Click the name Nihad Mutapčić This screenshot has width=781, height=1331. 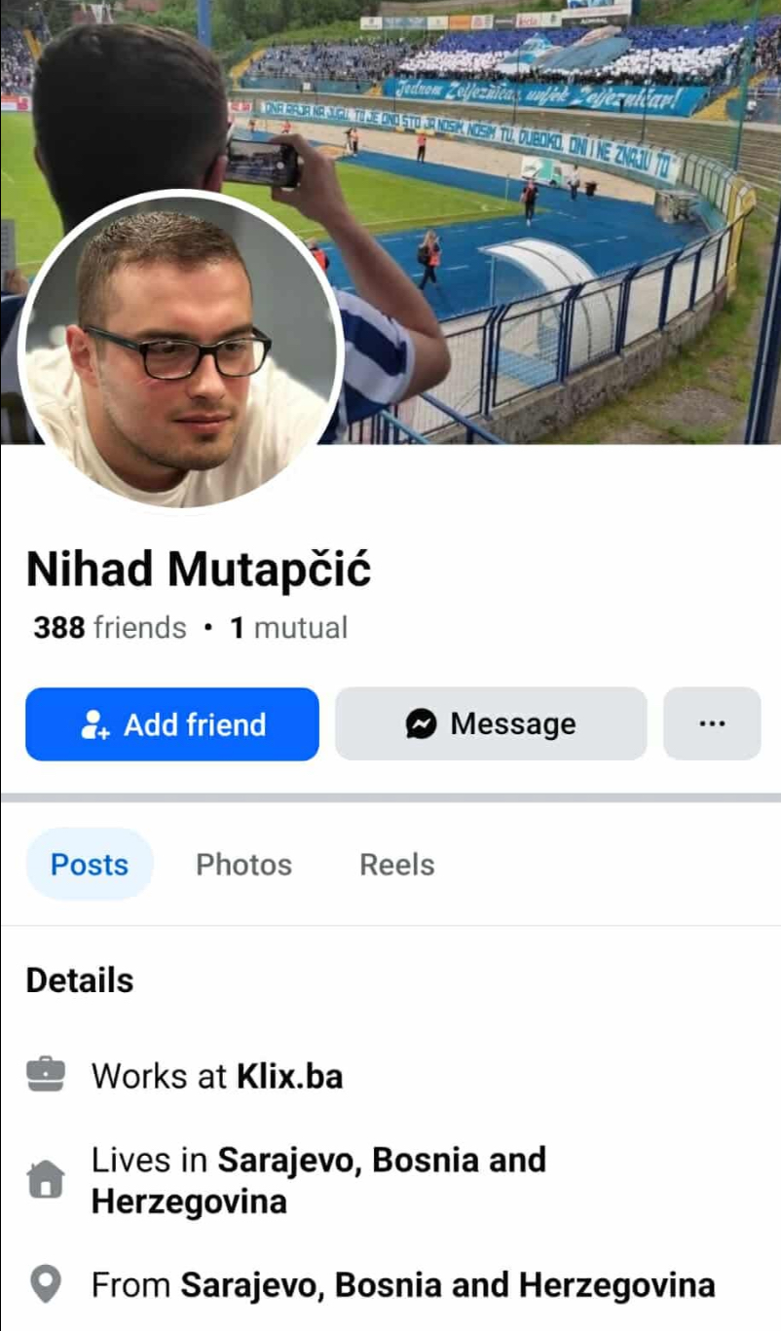pyautogui.click(x=199, y=570)
